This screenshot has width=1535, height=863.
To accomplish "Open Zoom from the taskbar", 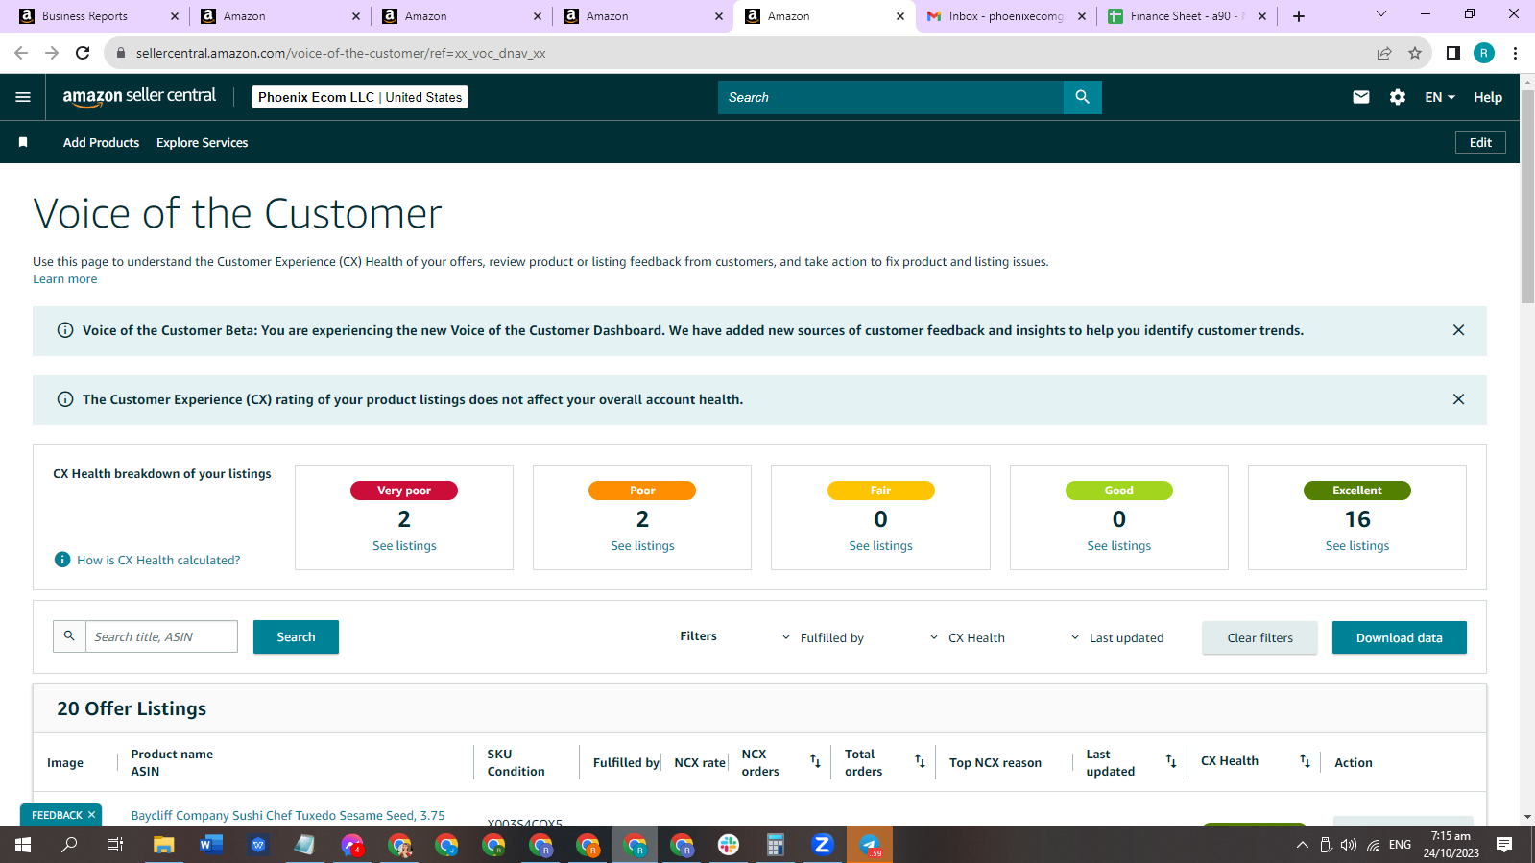I will click(x=823, y=845).
